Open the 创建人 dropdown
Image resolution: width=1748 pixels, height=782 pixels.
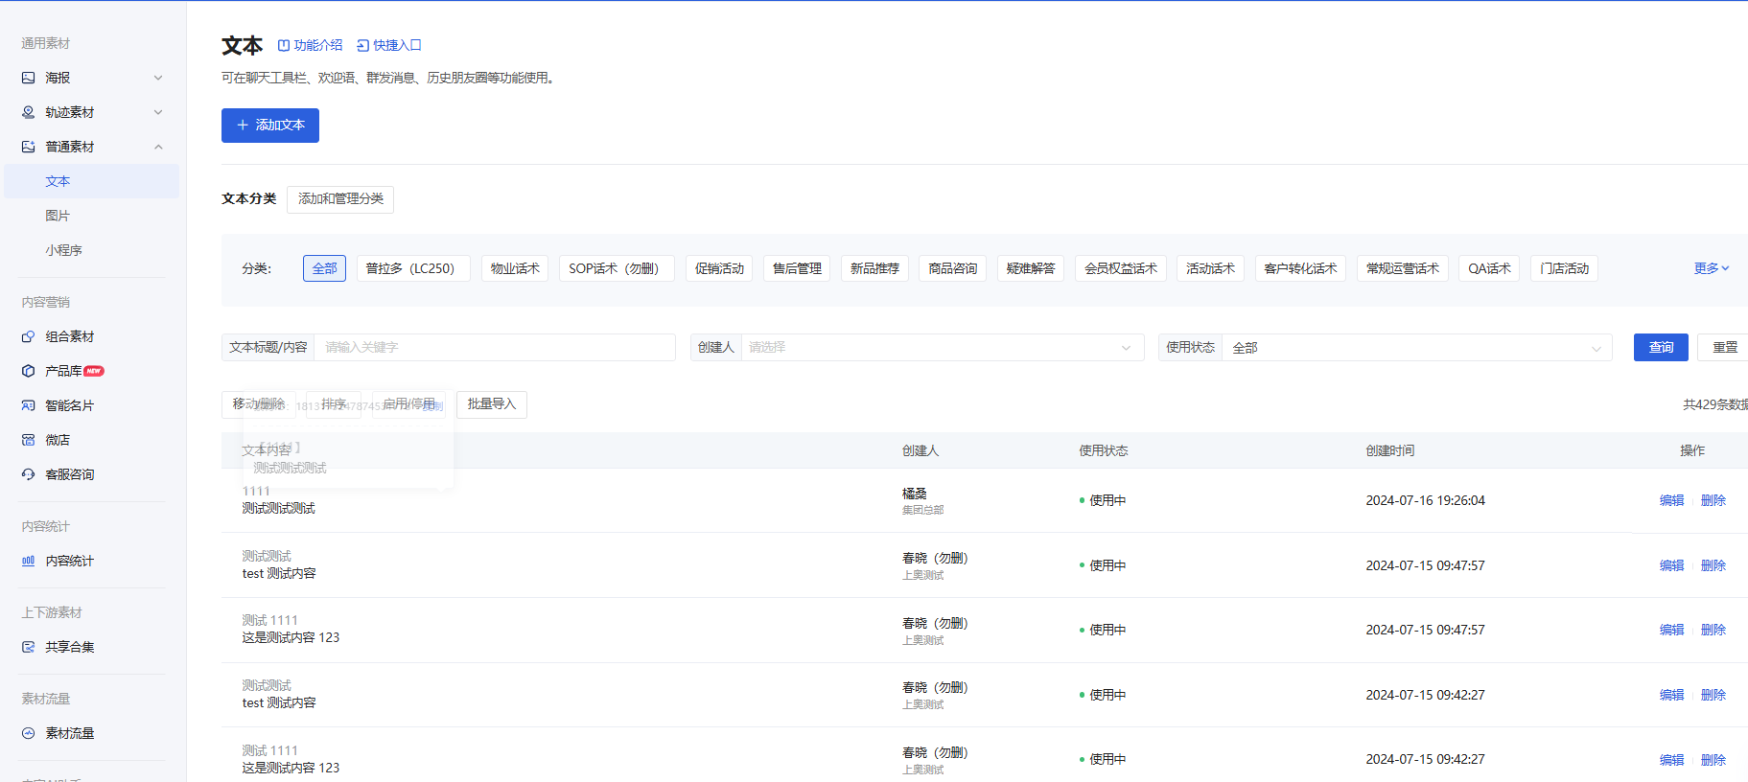point(943,347)
